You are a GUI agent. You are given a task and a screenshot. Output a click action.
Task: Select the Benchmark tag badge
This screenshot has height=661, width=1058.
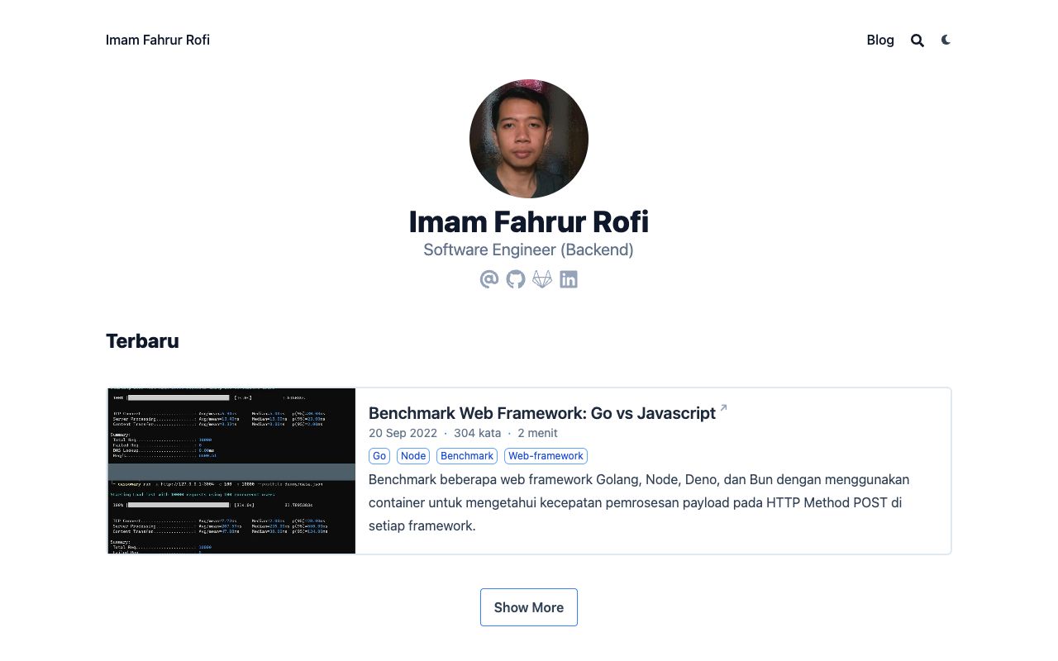pos(467,455)
